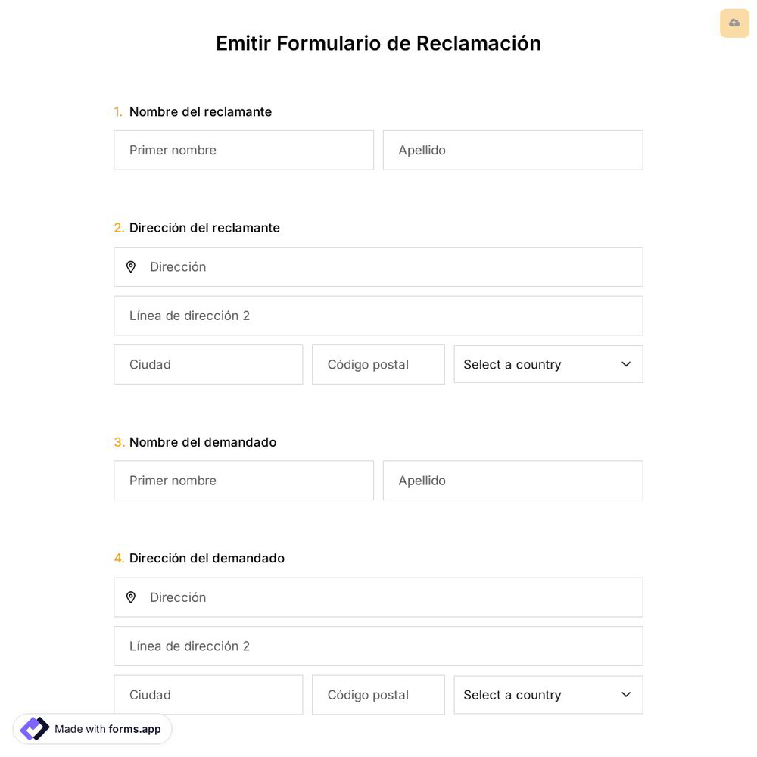Click Código postal field under claimant address

[x=378, y=364]
